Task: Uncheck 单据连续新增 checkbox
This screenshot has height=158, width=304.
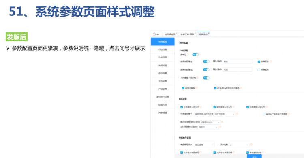Action: (248, 152)
